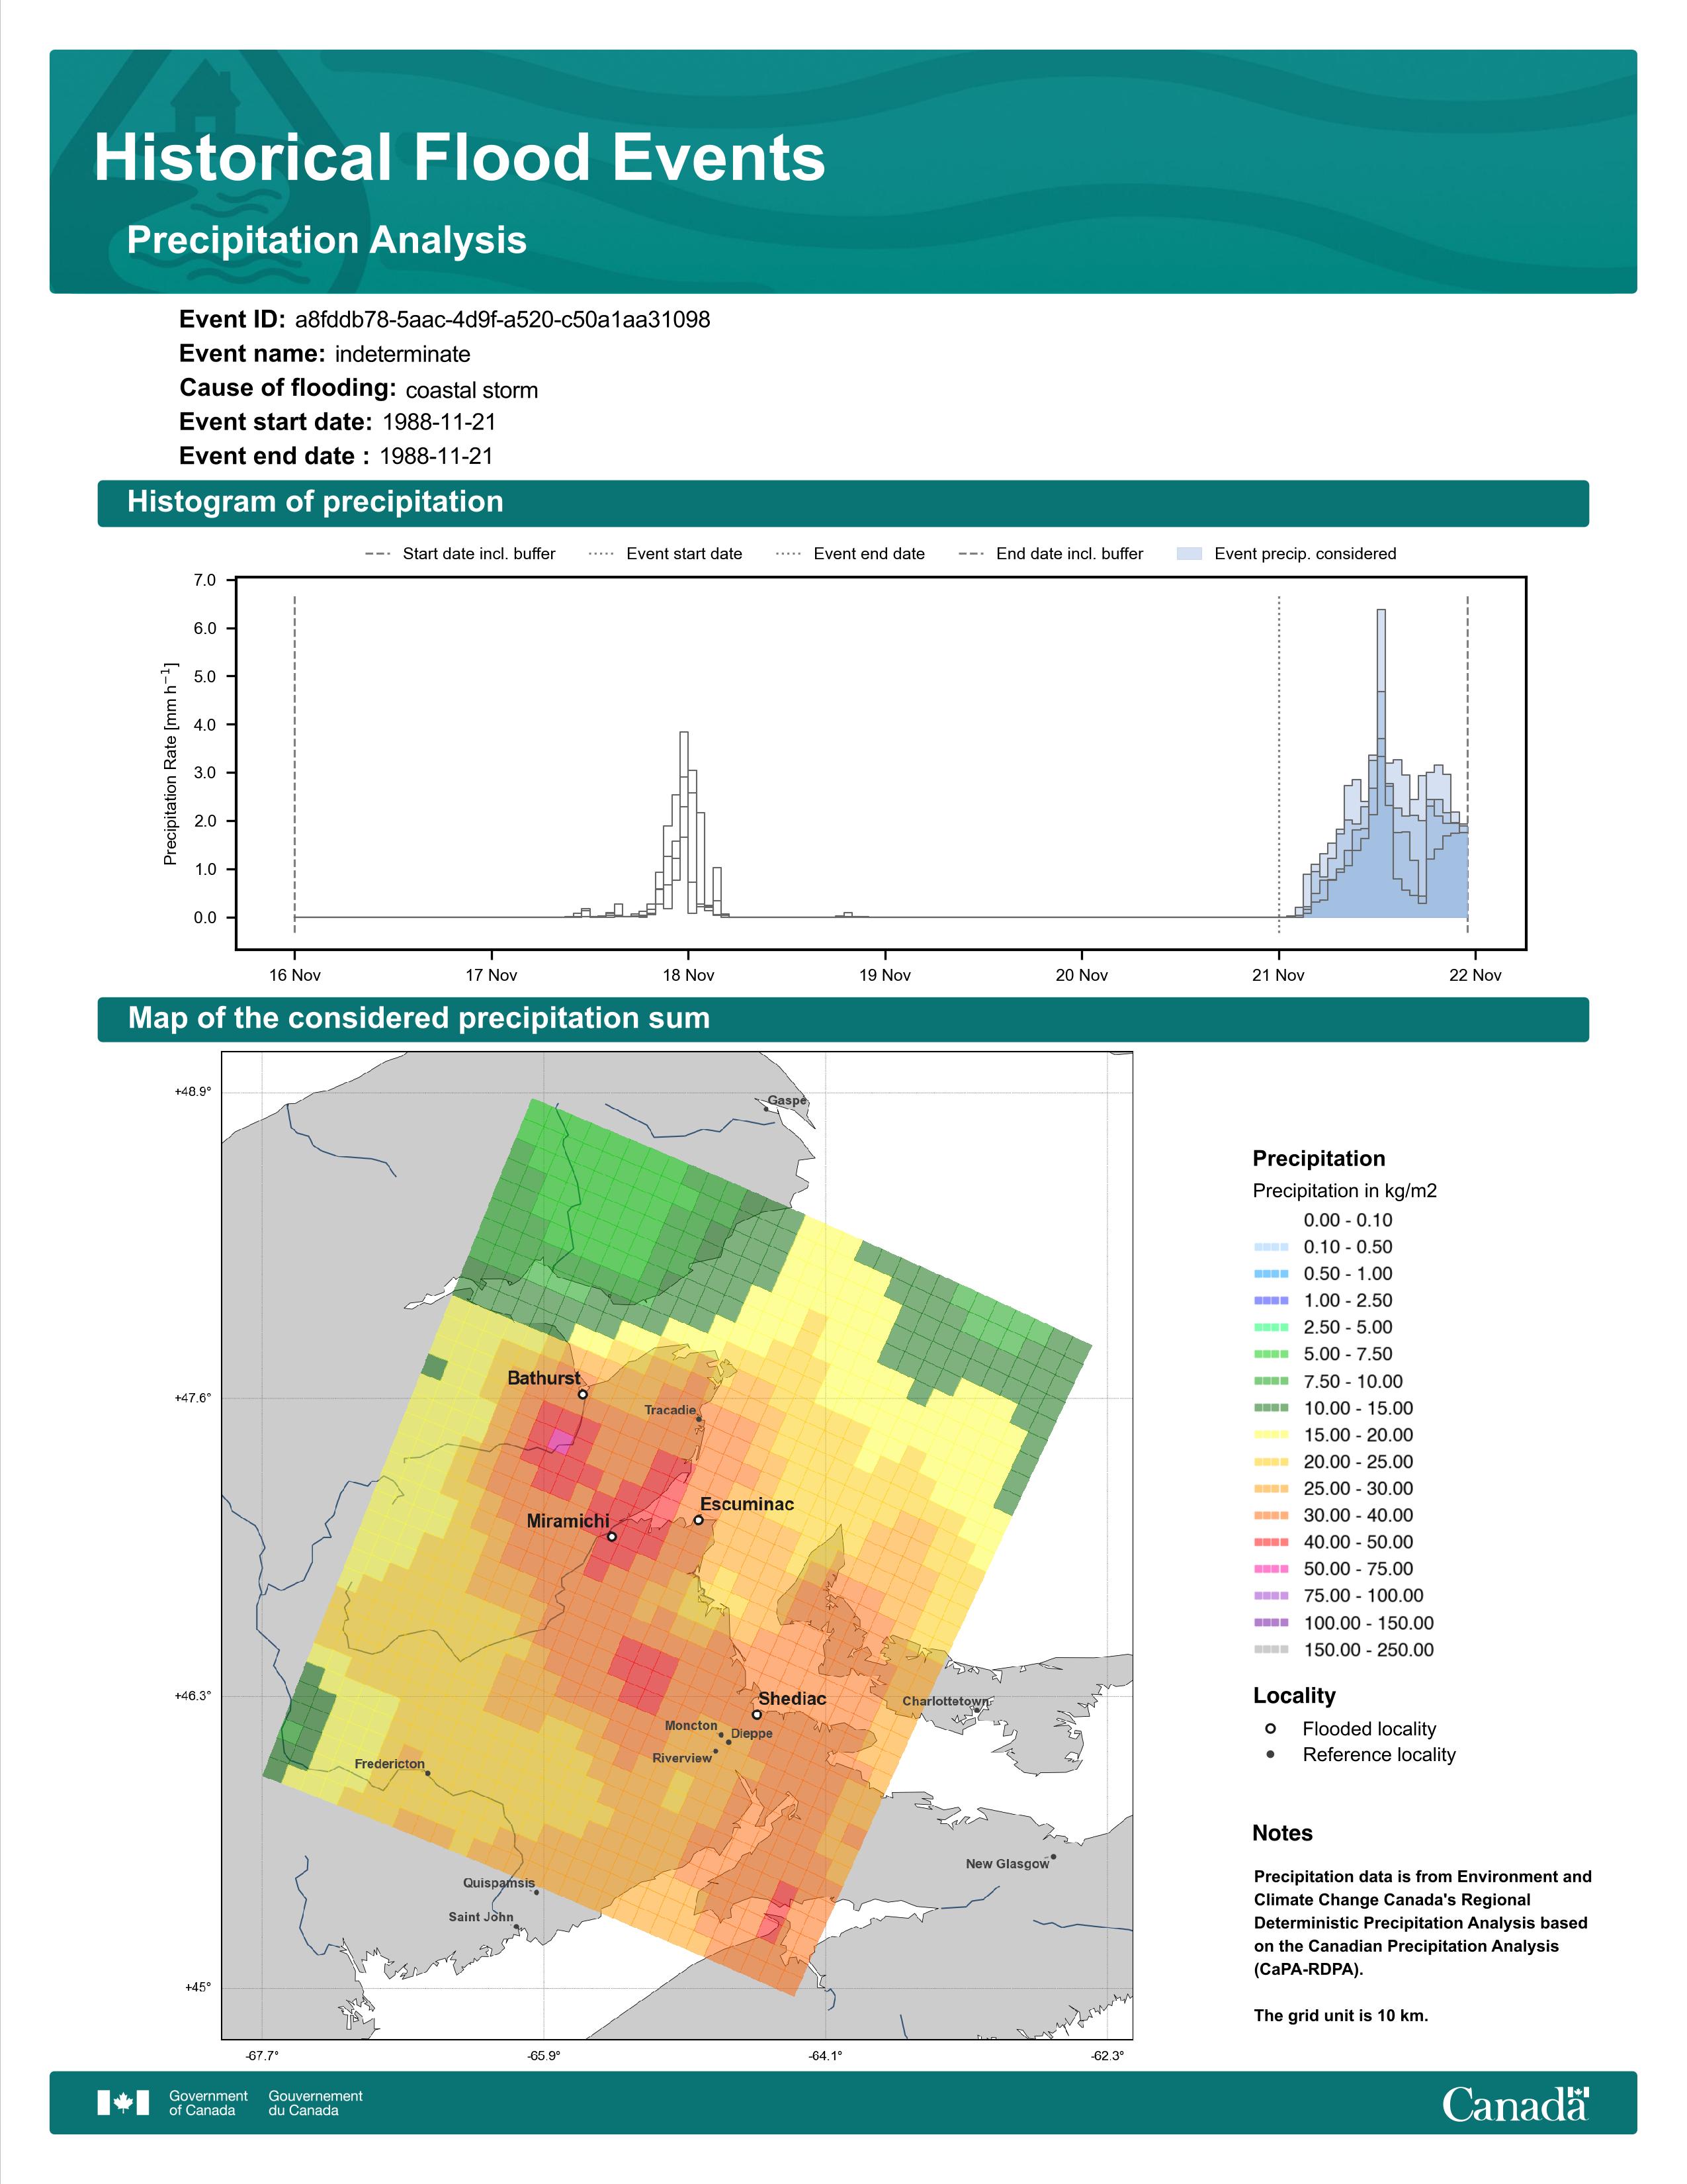Click the Gouvernement du Canada text in the footer
Image resolution: width=1687 pixels, height=2184 pixels.
coord(316,2103)
